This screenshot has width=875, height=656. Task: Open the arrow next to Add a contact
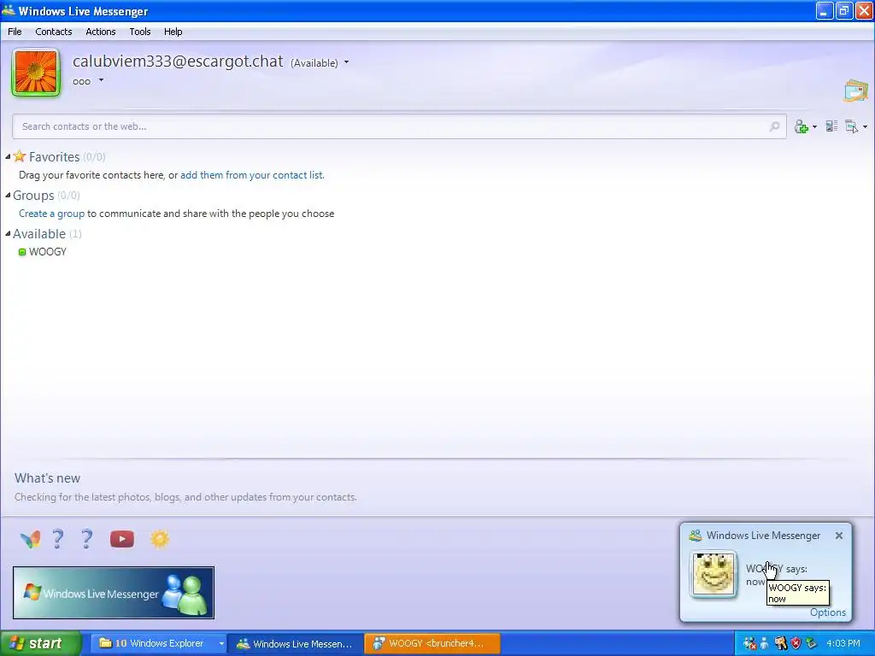[814, 127]
